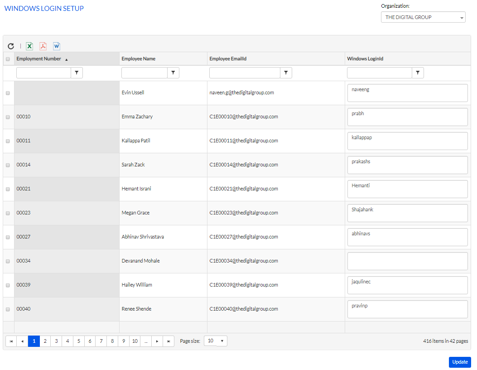Export the grid to Excel
The height and width of the screenshot is (370, 477).
29,46
